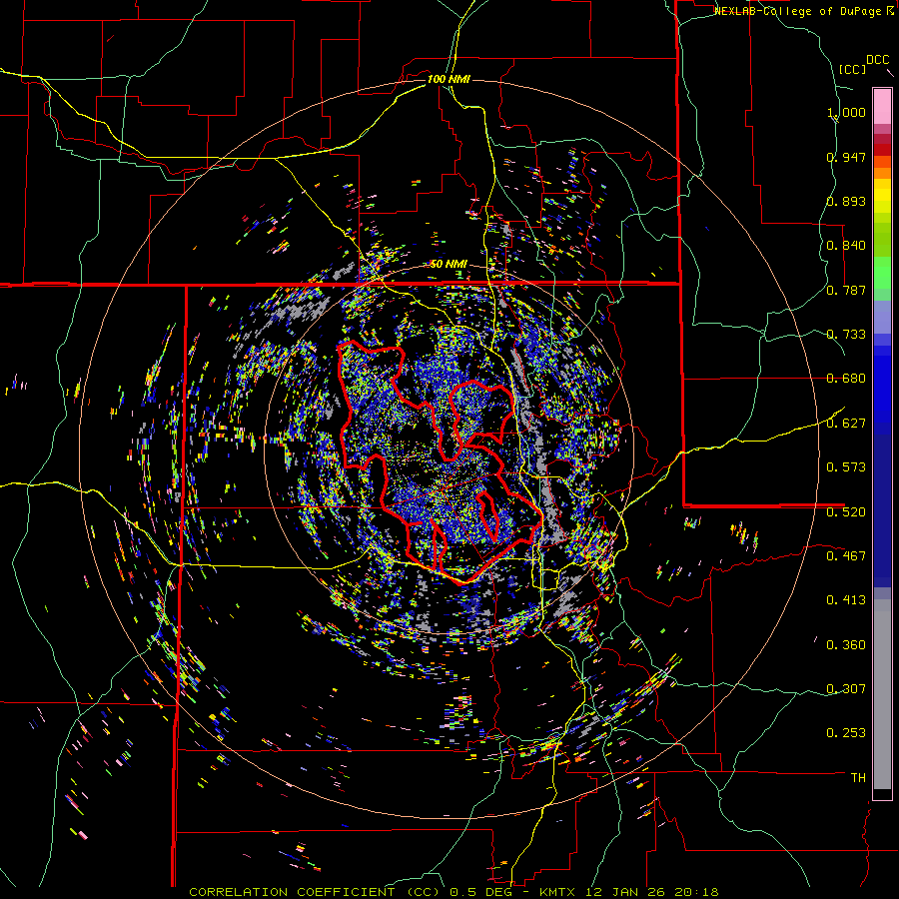
Task: Click the 0.413 scale value
Action: tap(846, 600)
